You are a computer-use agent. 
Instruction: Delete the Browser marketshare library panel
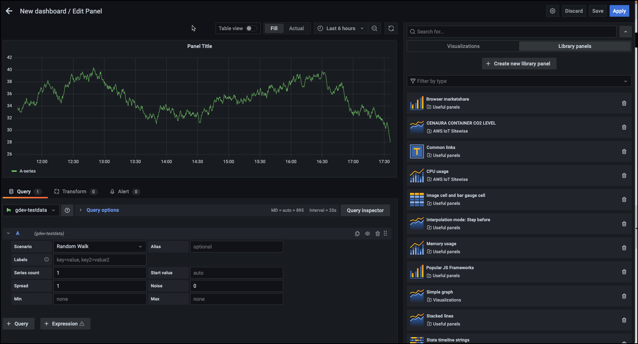(624, 103)
